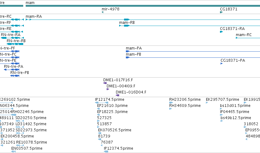Select the RH23206.5prime EST label
The width and height of the screenshot is (260, 153).
pos(185,100)
